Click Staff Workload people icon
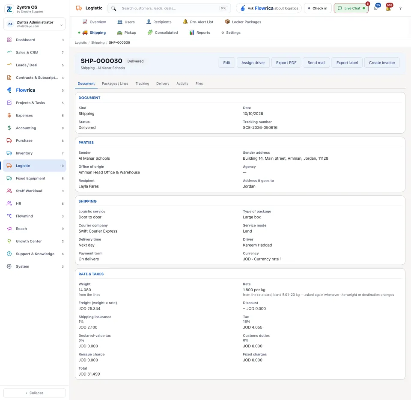The height and width of the screenshot is (400, 411). [9, 191]
